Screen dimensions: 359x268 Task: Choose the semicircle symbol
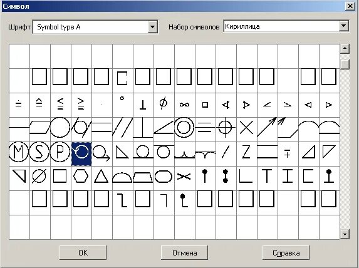point(122,178)
